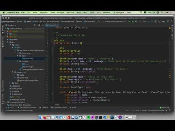The image size is (175, 131).
Task: Click the Project panel hide minus icon
Action: click(43, 25)
